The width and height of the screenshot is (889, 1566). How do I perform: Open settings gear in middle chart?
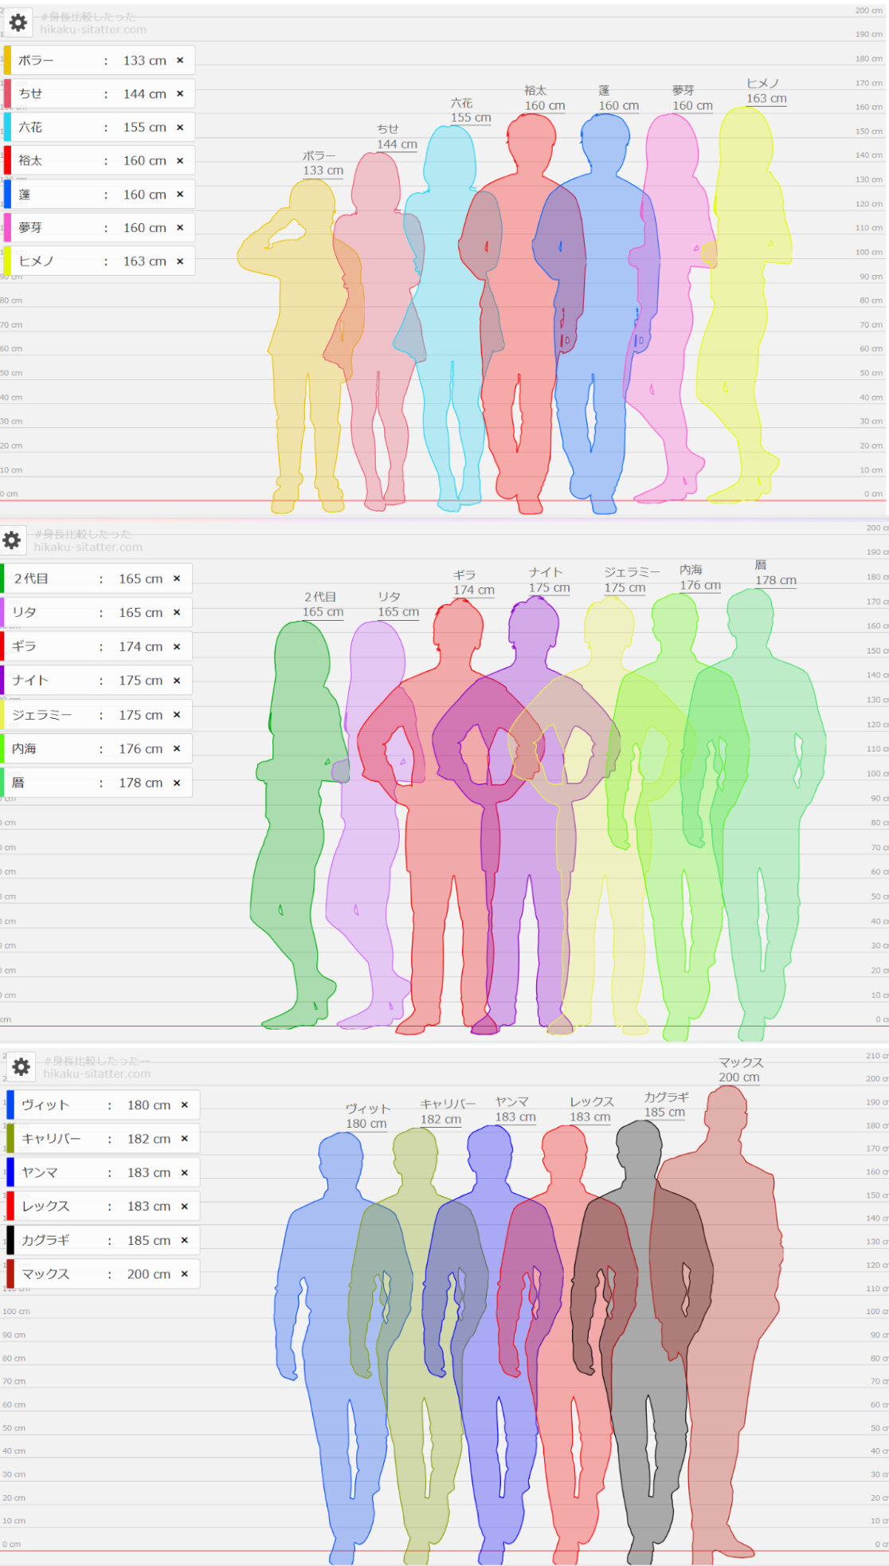(12, 540)
